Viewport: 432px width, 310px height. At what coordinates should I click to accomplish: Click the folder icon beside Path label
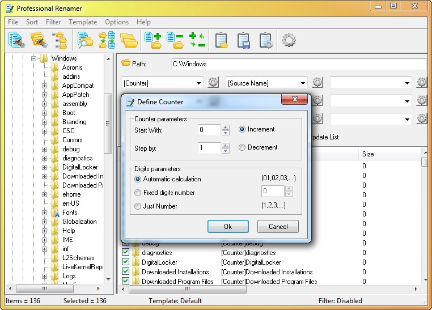point(126,63)
